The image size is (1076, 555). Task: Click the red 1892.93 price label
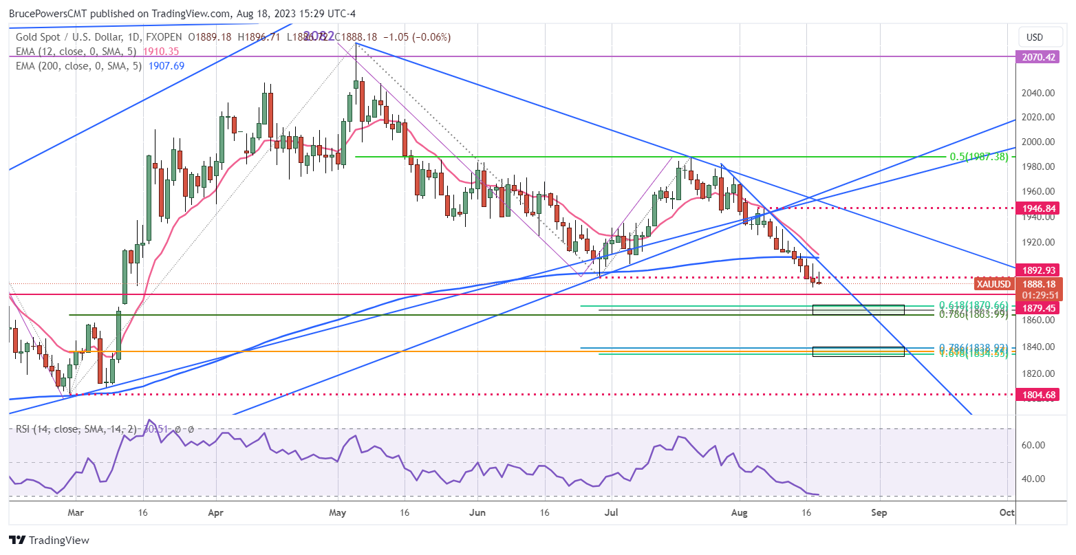coord(1037,270)
